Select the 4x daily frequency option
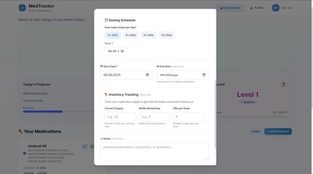 tap(167, 35)
